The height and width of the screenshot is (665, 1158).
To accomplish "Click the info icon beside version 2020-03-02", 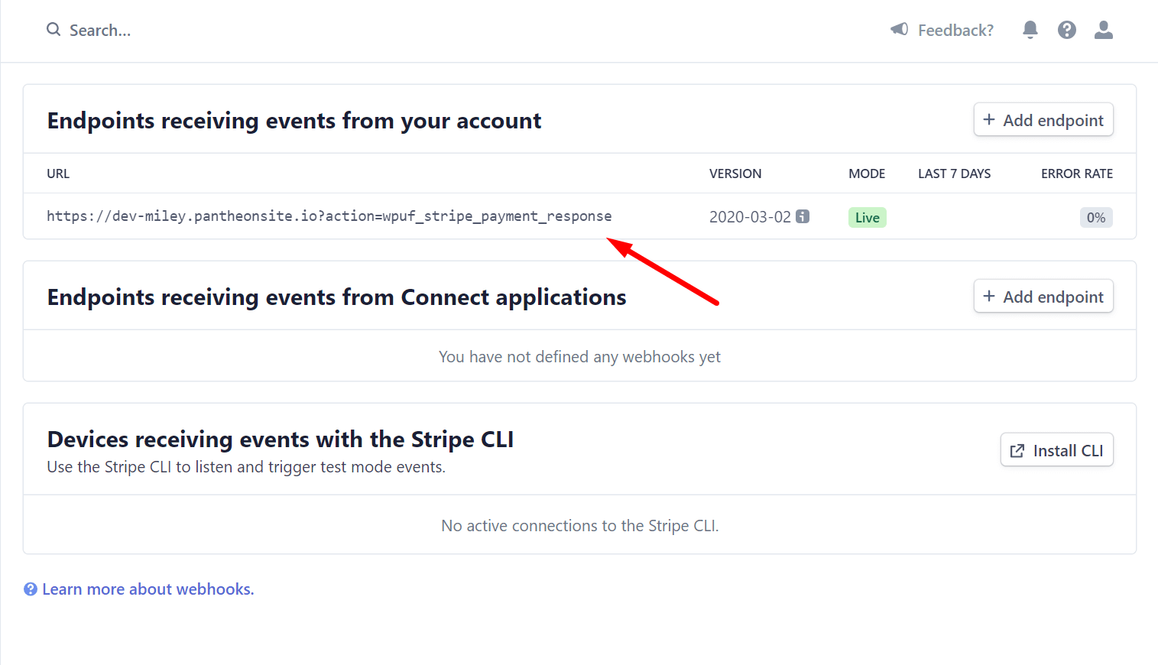I will pos(803,216).
